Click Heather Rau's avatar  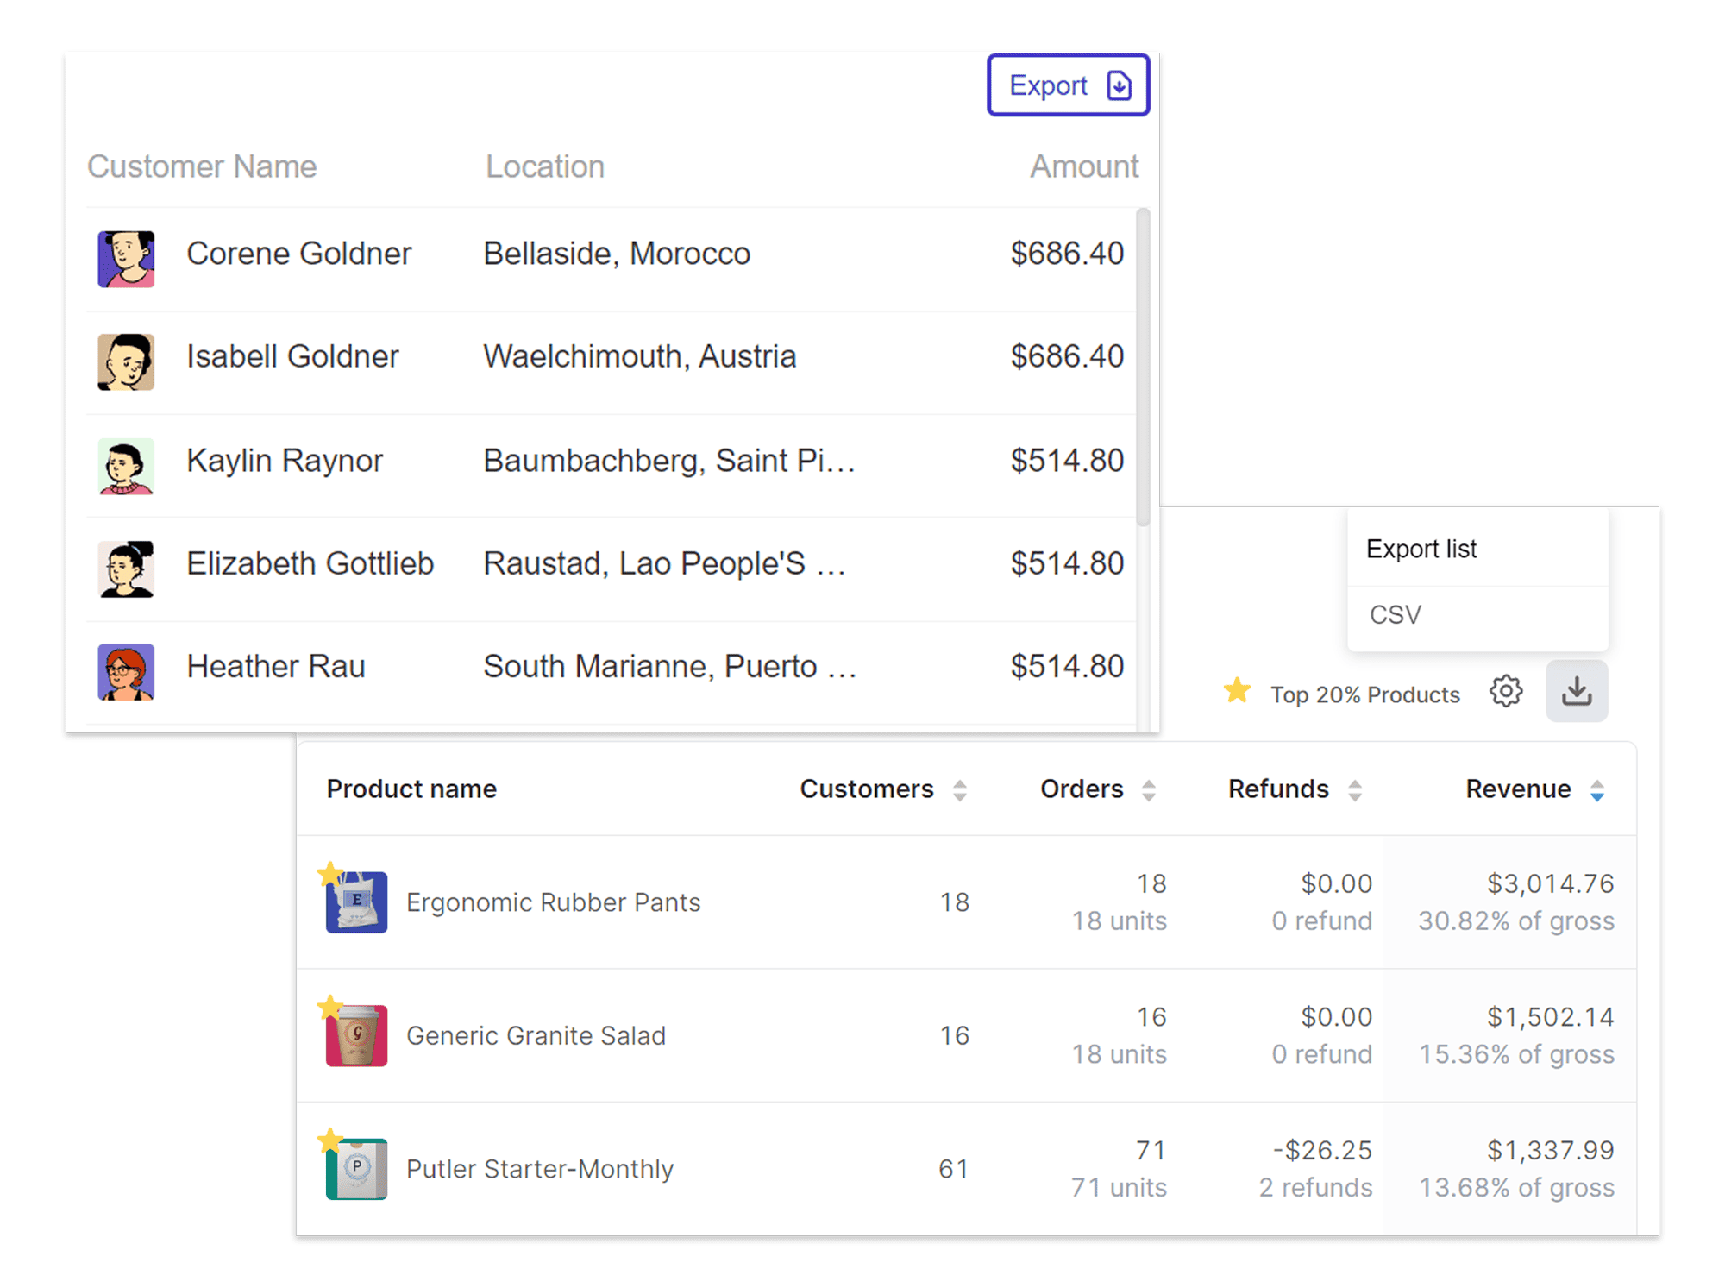(126, 671)
